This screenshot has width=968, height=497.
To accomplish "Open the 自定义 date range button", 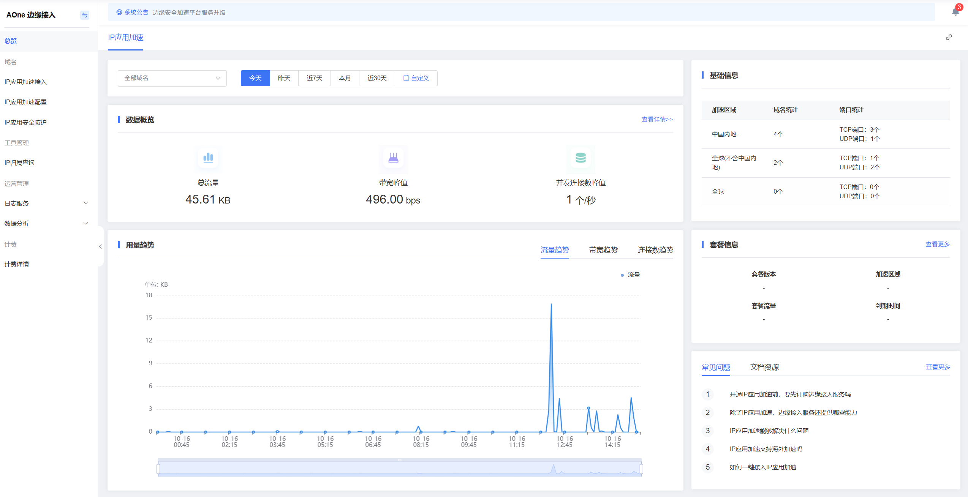I will click(416, 78).
